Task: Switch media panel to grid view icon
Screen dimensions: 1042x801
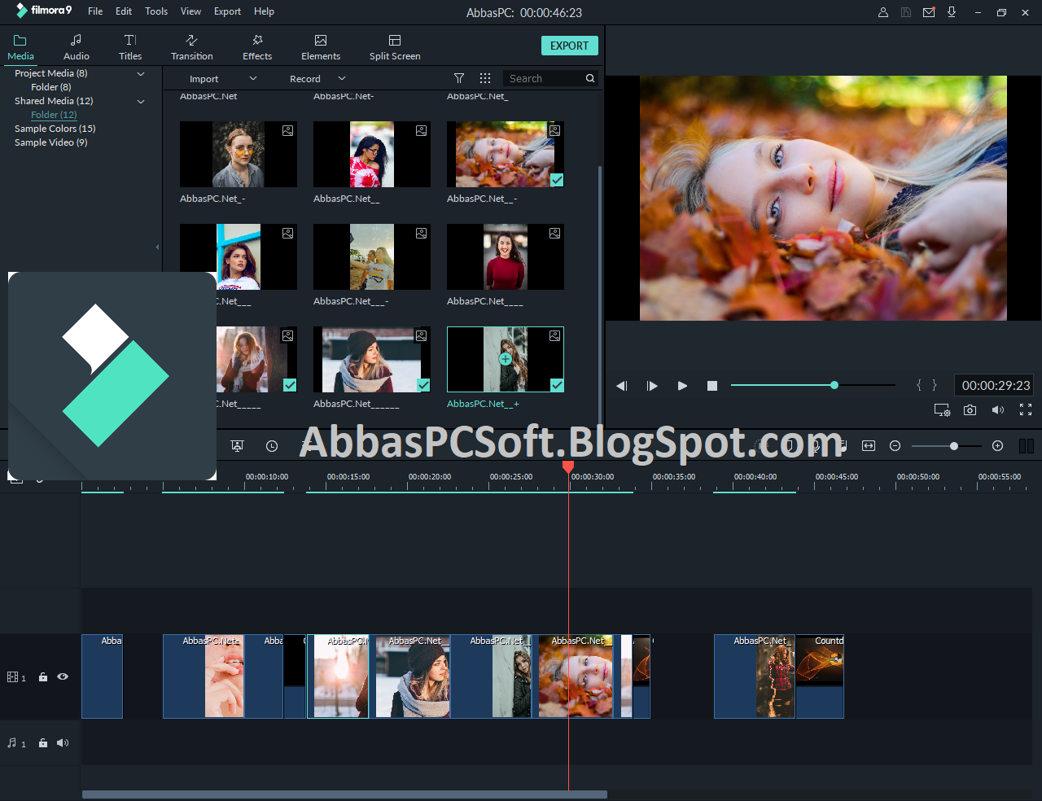Action: pos(485,78)
